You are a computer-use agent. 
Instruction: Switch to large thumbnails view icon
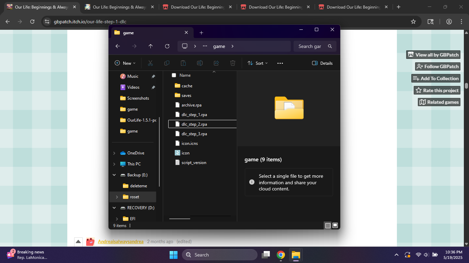(x=335, y=225)
